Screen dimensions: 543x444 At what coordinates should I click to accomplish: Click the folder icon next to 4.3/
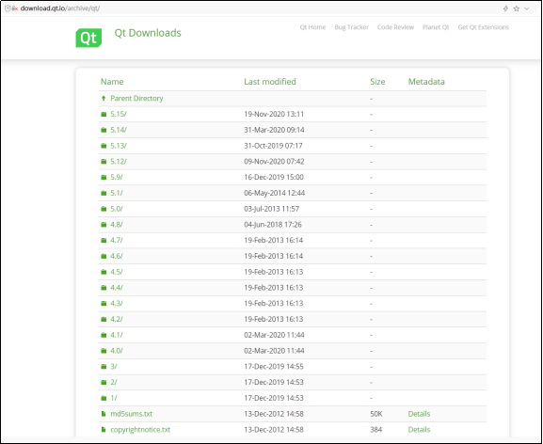point(104,304)
